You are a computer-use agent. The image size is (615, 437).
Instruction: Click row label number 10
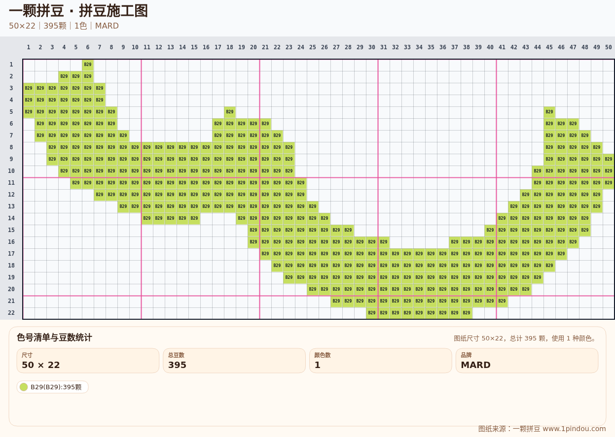[11, 171]
